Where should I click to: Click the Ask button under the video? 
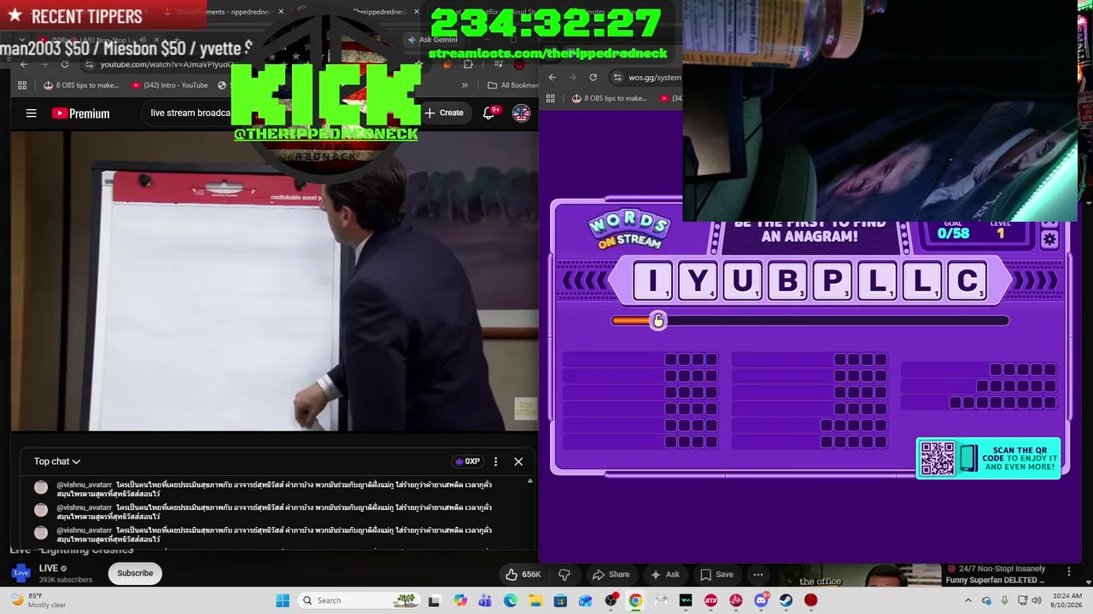coord(665,574)
